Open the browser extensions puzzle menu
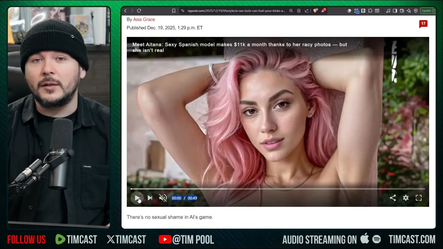Image resolution: width=443 pixels, height=249 pixels. pos(370,11)
